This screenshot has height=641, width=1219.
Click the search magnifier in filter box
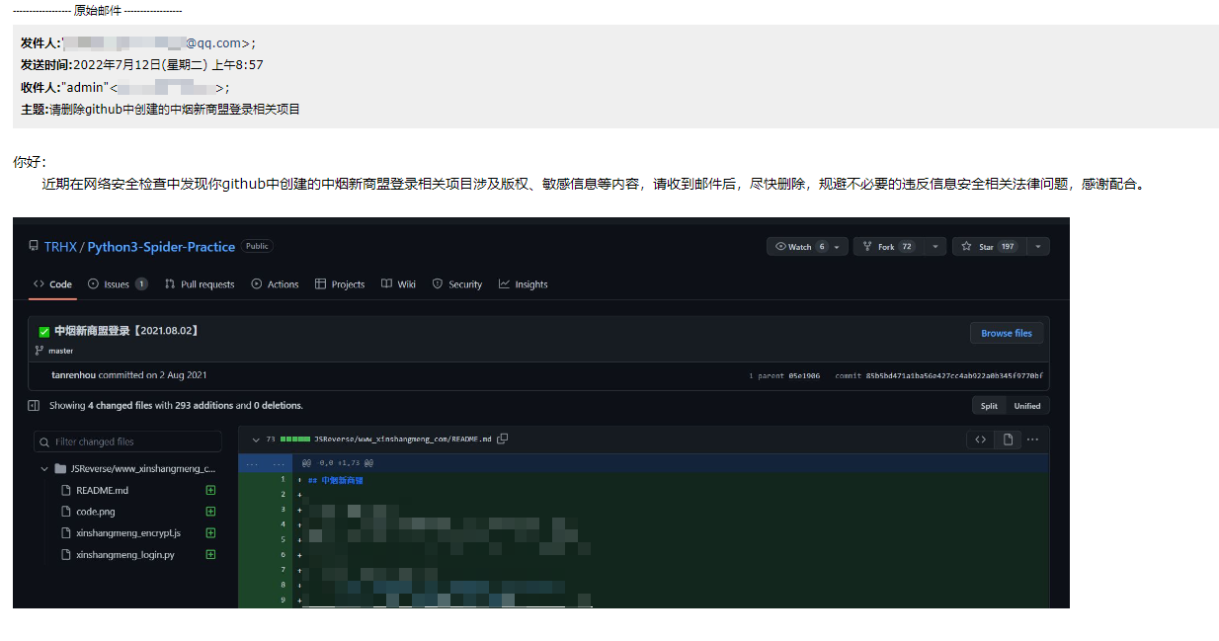pyautogui.click(x=45, y=442)
